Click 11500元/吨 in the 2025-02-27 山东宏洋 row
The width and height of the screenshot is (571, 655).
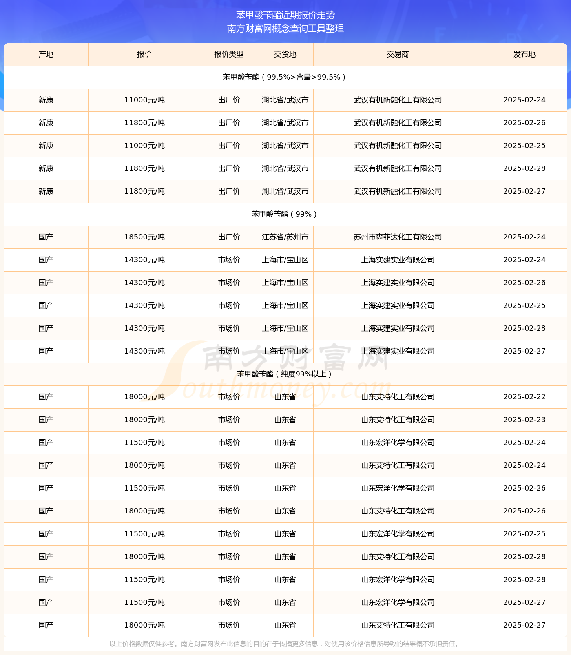pyautogui.click(x=144, y=602)
